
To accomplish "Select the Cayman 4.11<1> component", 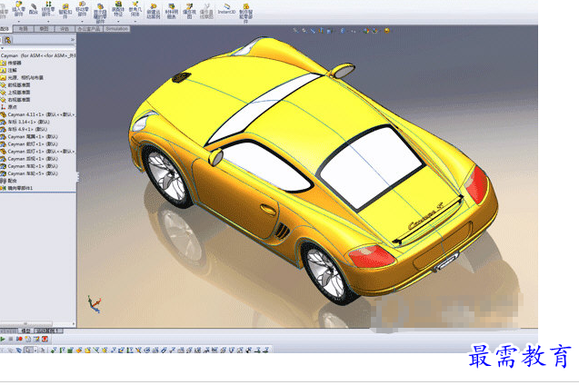I will [38, 114].
